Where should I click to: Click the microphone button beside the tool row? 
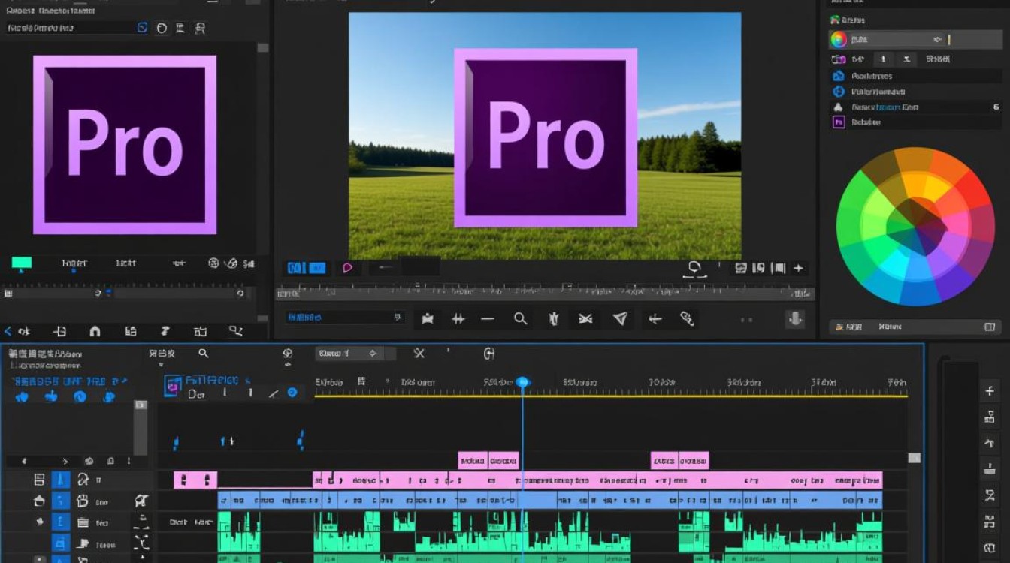tap(795, 318)
